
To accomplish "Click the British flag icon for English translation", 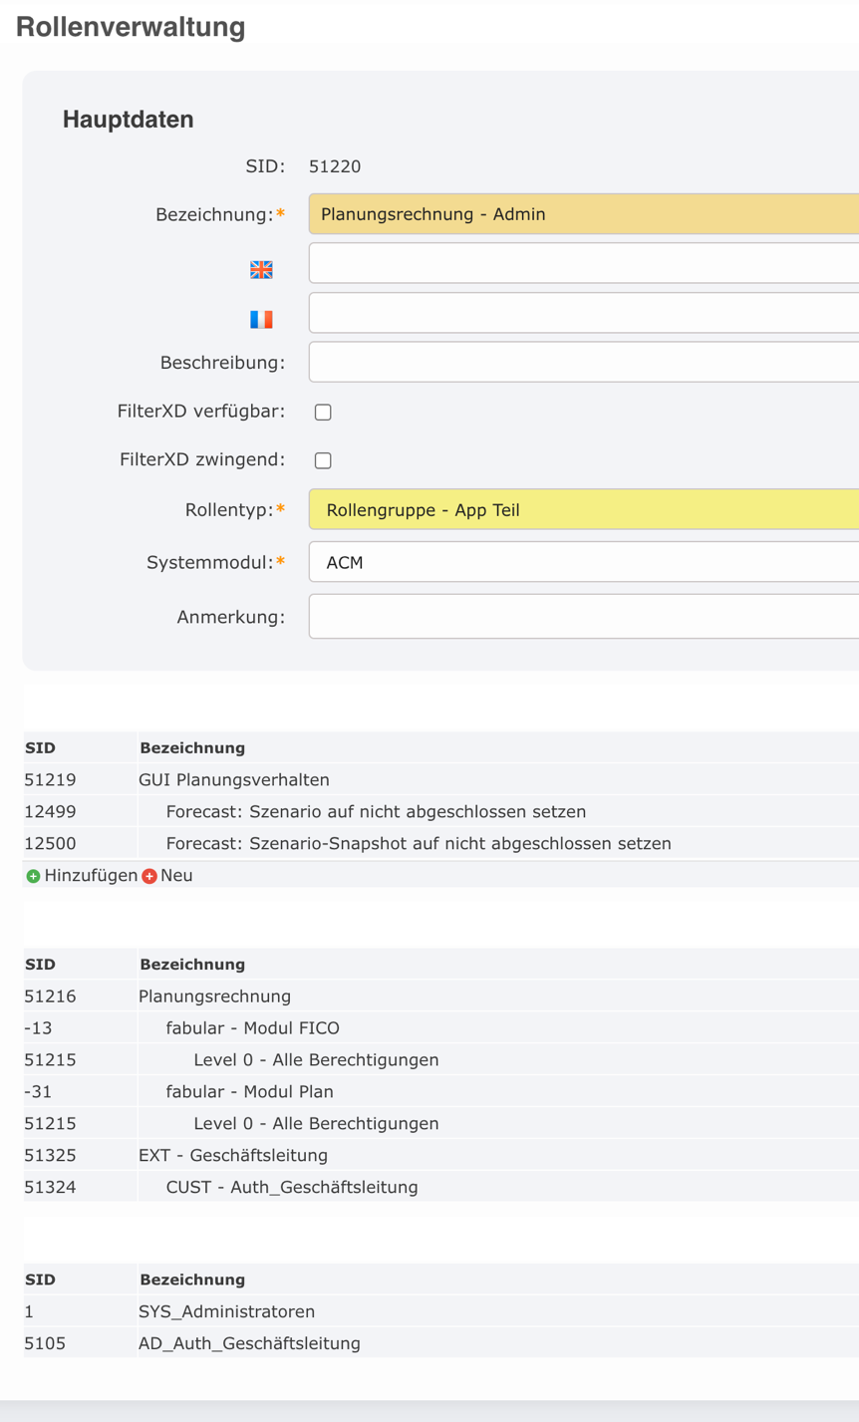I will click(x=260, y=268).
